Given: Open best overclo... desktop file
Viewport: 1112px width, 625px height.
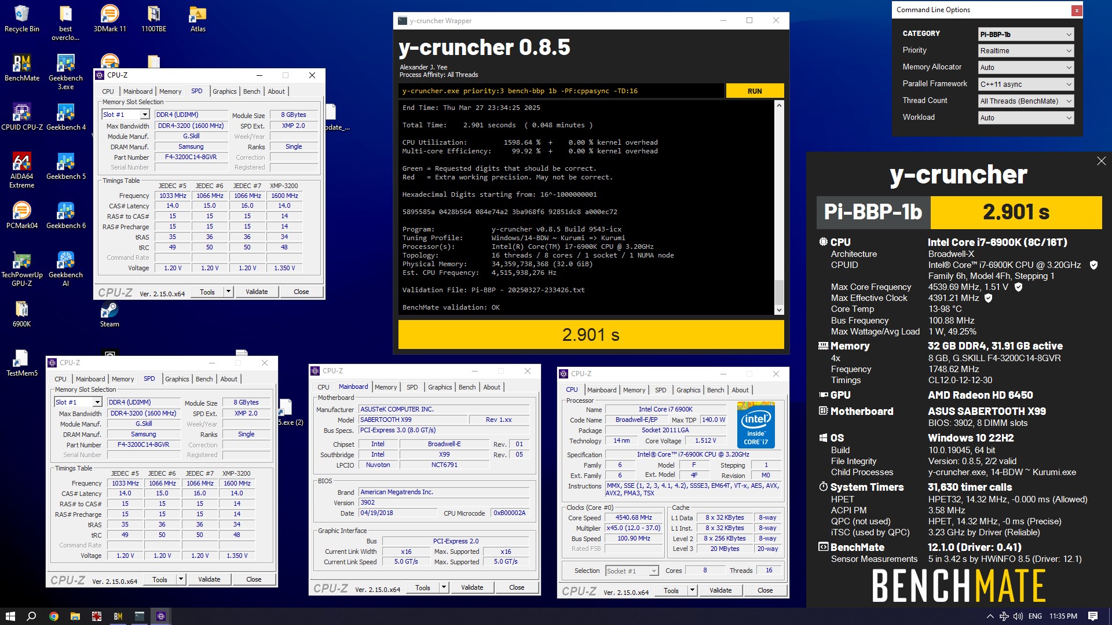Looking at the screenshot, I should (x=65, y=23).
